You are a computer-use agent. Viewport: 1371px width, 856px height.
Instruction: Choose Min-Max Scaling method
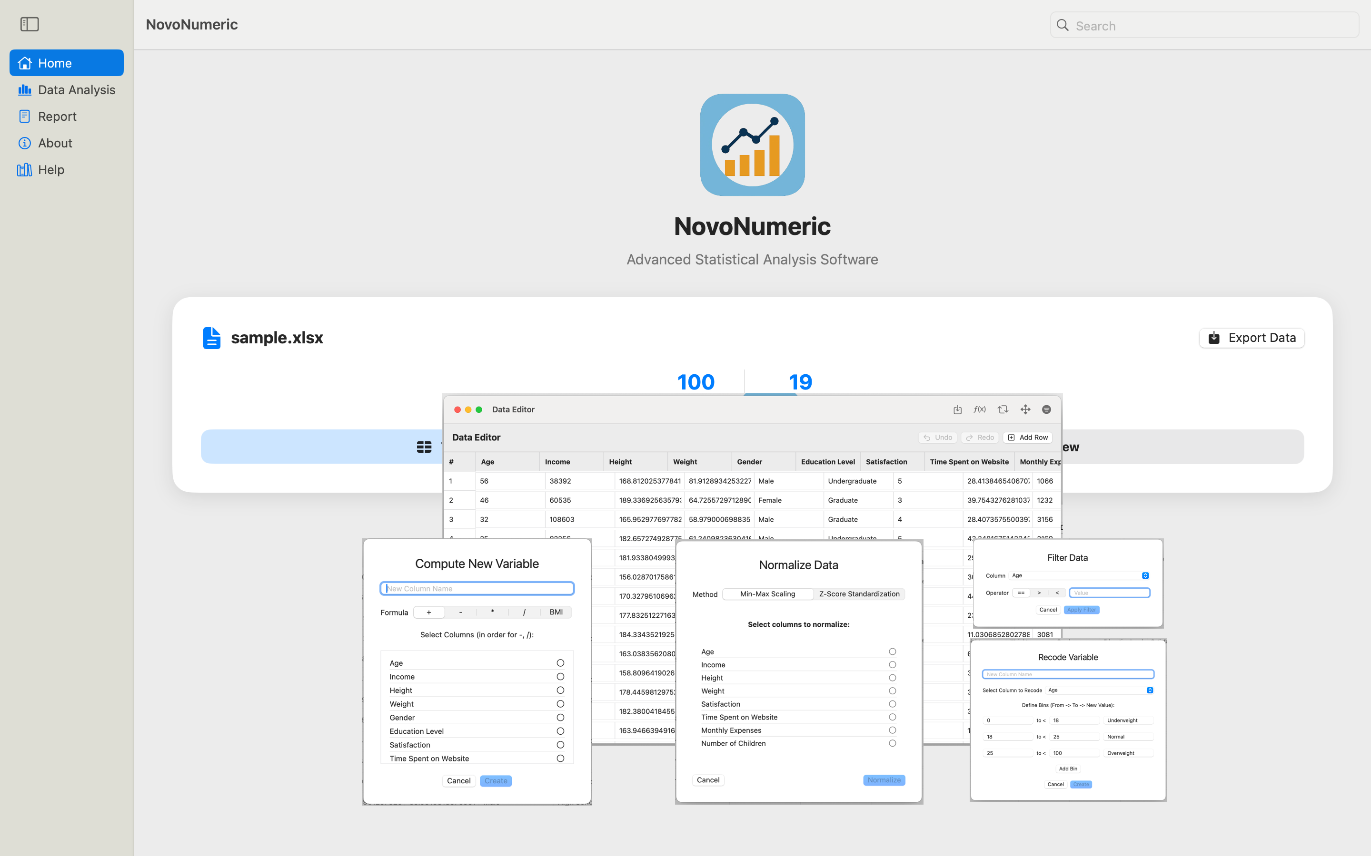768,594
